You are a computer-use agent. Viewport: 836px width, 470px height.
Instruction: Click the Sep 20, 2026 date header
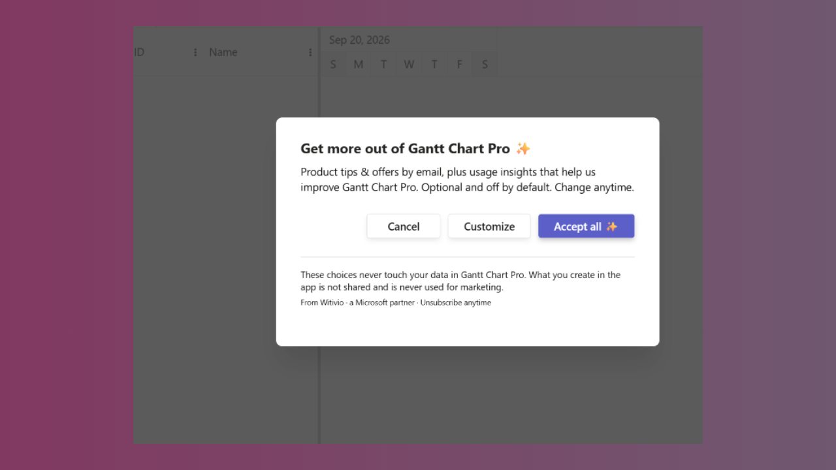(x=359, y=40)
